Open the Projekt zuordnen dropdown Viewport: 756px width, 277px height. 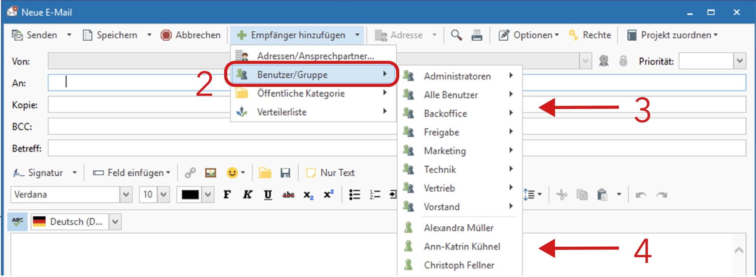(x=672, y=35)
